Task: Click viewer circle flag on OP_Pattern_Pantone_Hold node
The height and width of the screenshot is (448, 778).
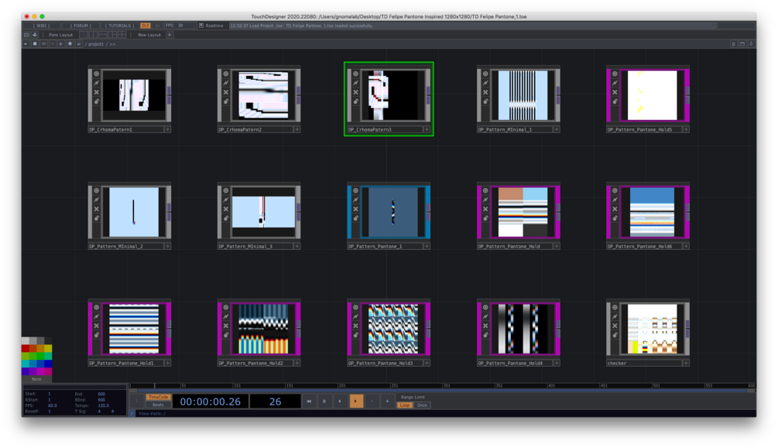Action: pyautogui.click(x=485, y=190)
